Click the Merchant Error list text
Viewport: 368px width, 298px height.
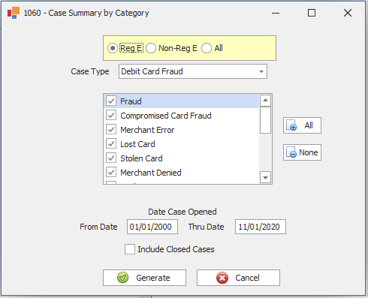pos(147,130)
